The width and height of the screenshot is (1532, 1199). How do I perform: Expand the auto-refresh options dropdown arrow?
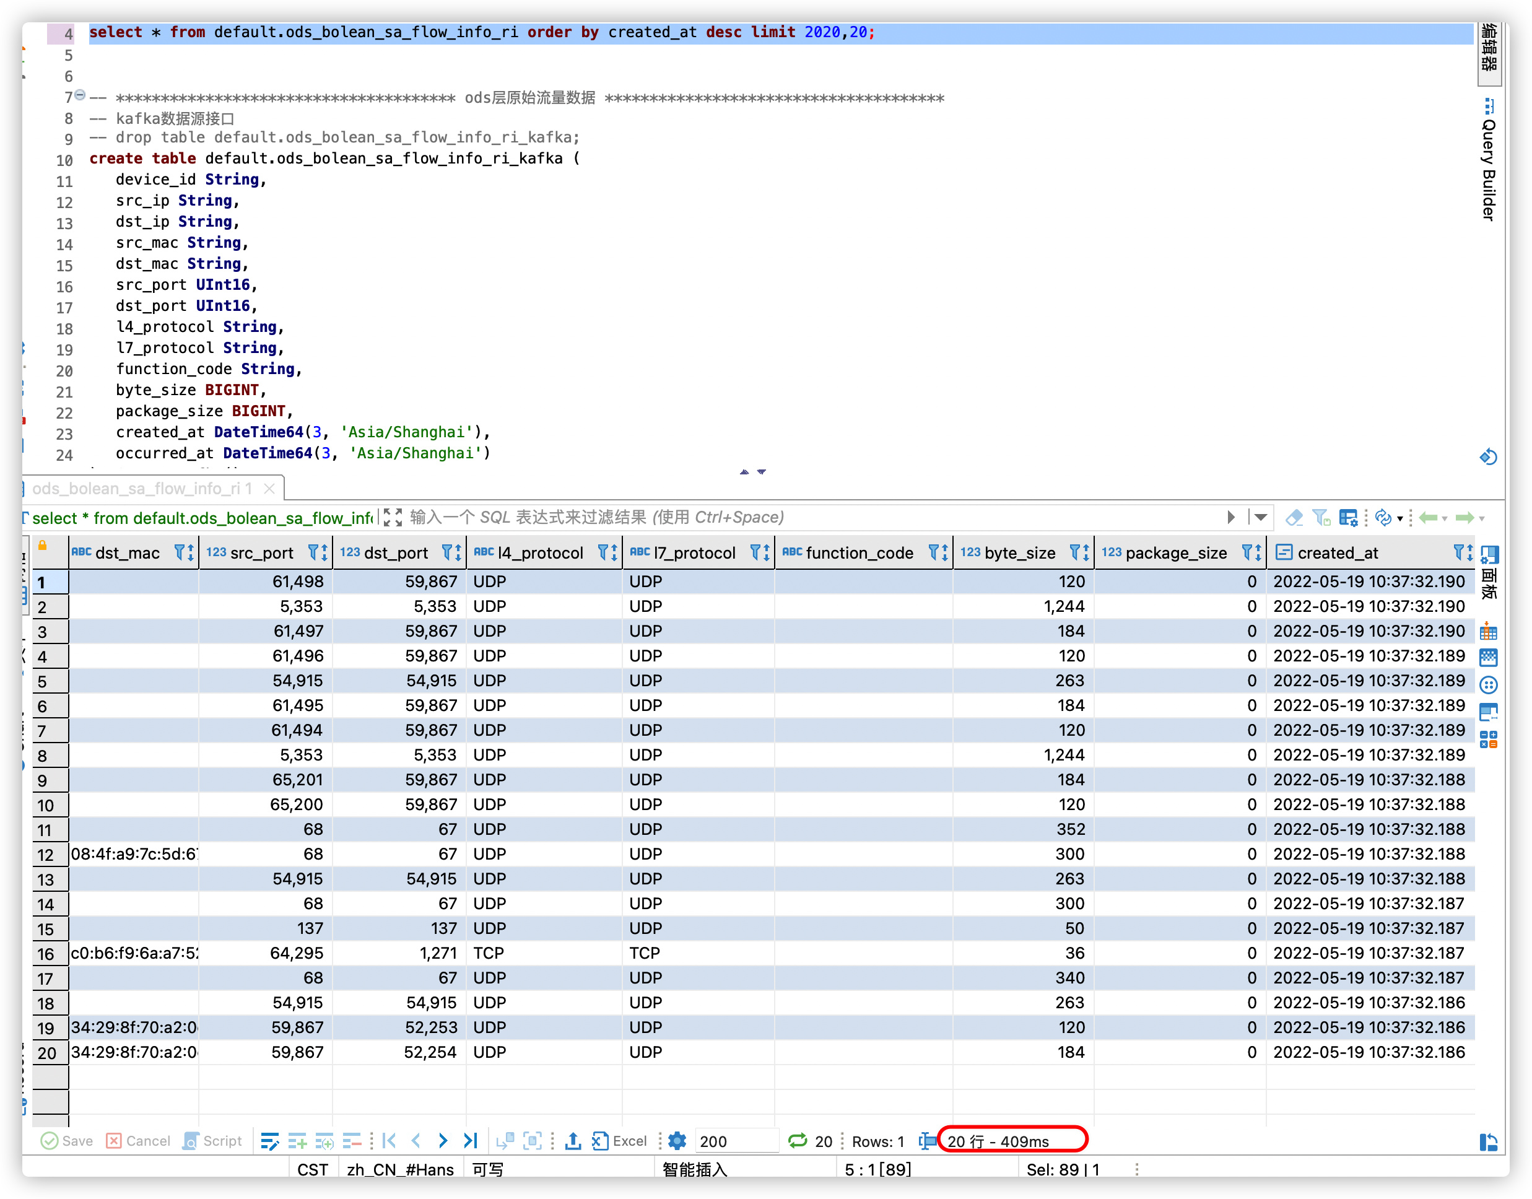point(1399,519)
